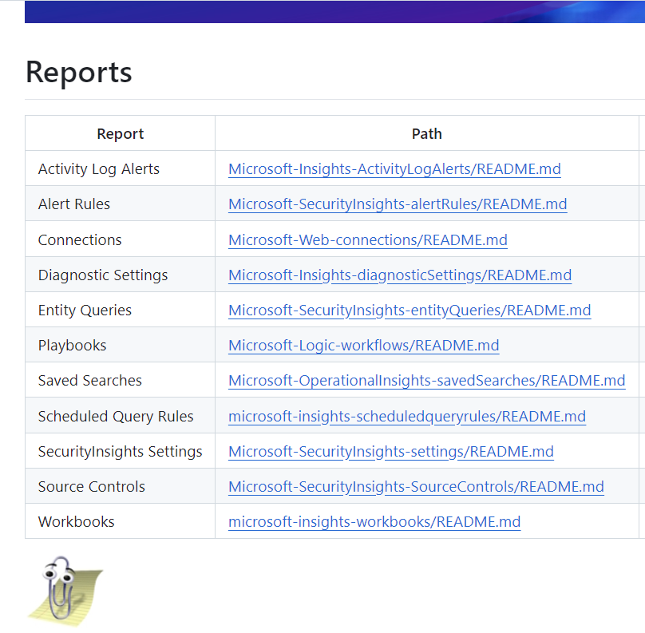Open Microsoft-SecurityInsights-entityQueries/README.md link
Image resolution: width=645 pixels, height=633 pixels.
click(x=410, y=310)
